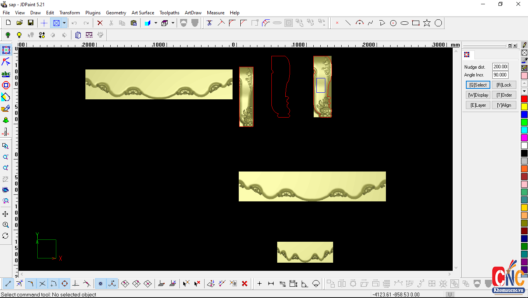Expand the 3D view cube dropdown arrow
This screenshot has height=298, width=528.
pyautogui.click(x=172, y=23)
